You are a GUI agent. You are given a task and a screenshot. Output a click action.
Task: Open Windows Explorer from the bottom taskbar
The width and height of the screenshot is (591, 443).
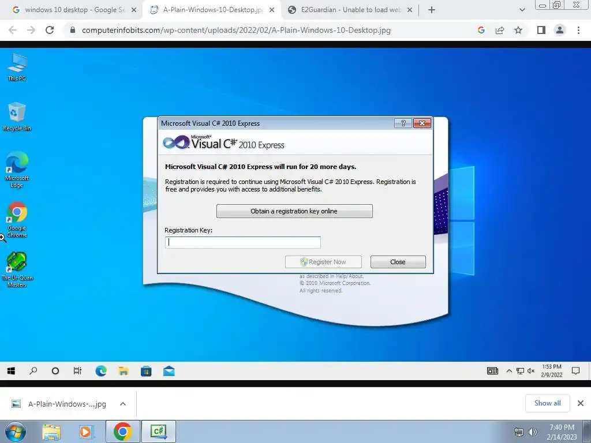point(51,431)
